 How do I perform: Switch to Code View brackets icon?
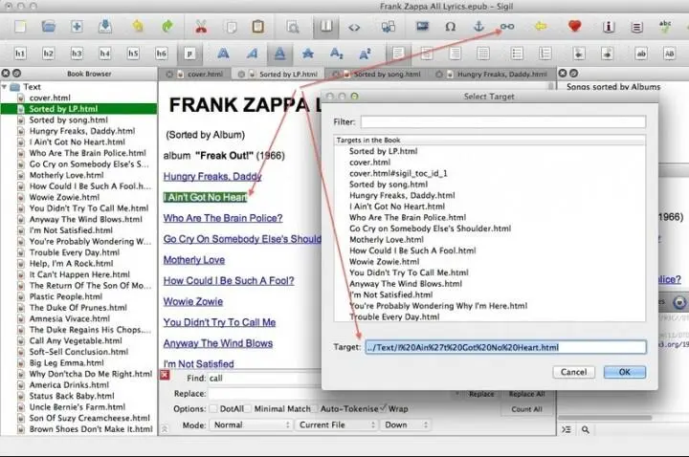tap(354, 27)
